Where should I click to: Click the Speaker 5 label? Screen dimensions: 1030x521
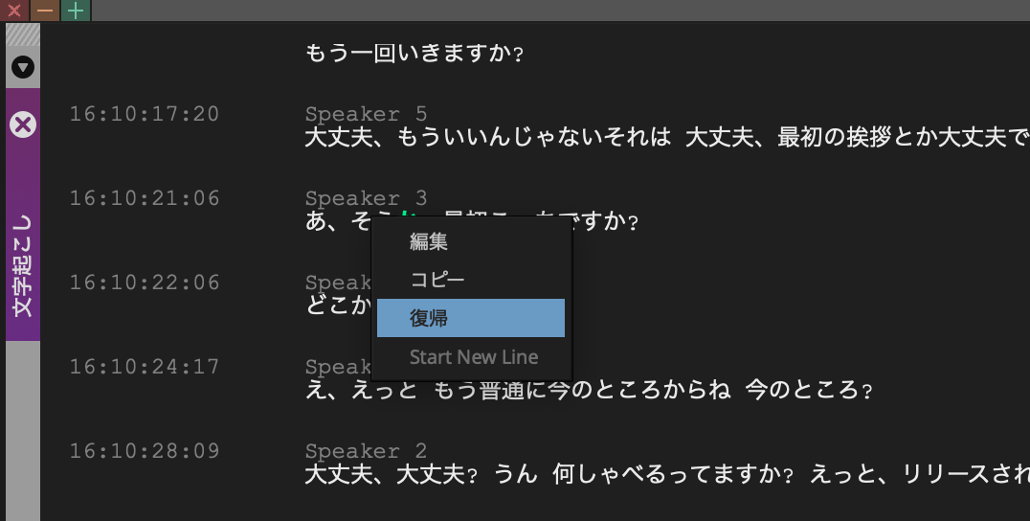366,114
